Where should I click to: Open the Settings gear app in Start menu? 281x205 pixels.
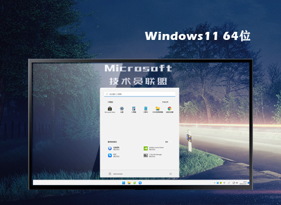click(x=122, y=110)
